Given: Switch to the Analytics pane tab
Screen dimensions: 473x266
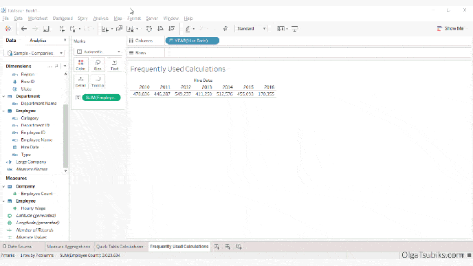Looking at the screenshot, I should pyautogui.click(x=38, y=40).
